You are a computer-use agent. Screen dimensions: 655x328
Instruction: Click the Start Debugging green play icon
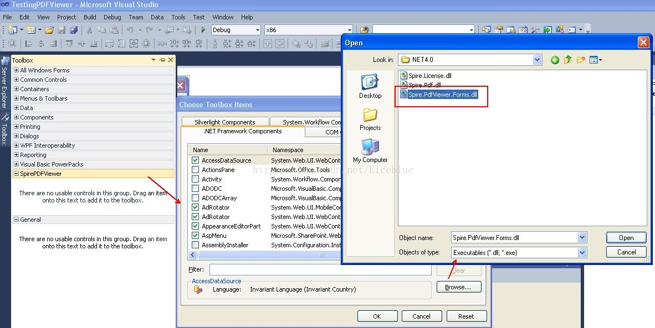[x=203, y=30]
